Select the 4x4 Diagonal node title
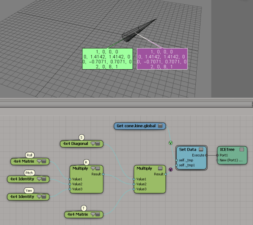The width and height of the screenshot is (253, 225). tap(75, 144)
